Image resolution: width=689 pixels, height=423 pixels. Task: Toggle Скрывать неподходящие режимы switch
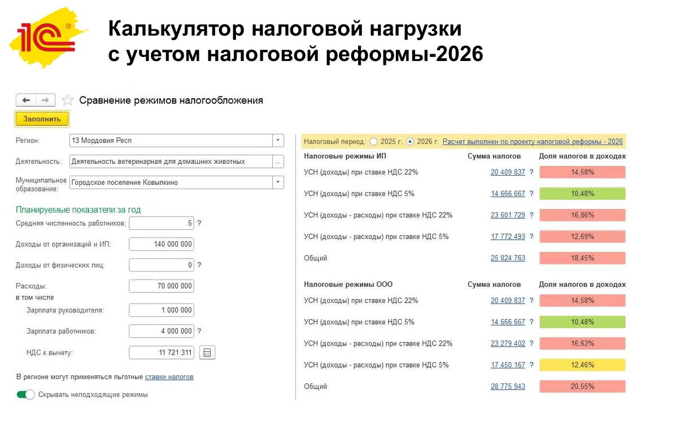tap(25, 394)
